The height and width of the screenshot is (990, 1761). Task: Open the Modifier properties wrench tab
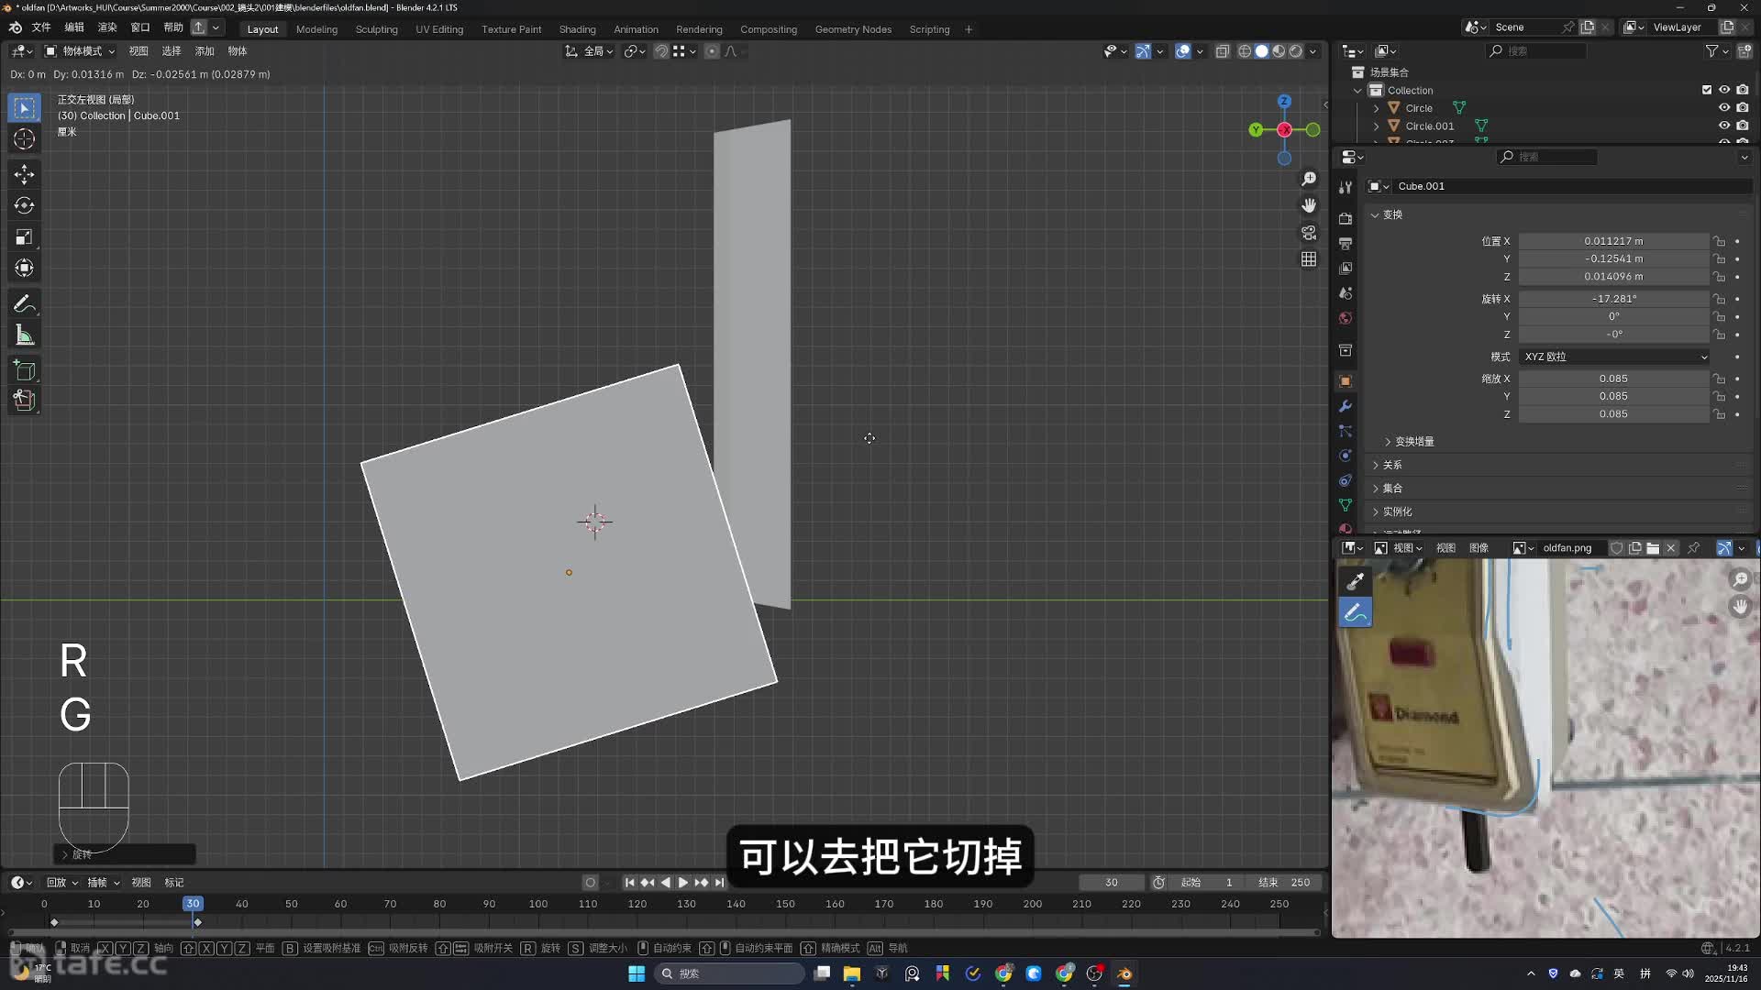tap(1346, 406)
